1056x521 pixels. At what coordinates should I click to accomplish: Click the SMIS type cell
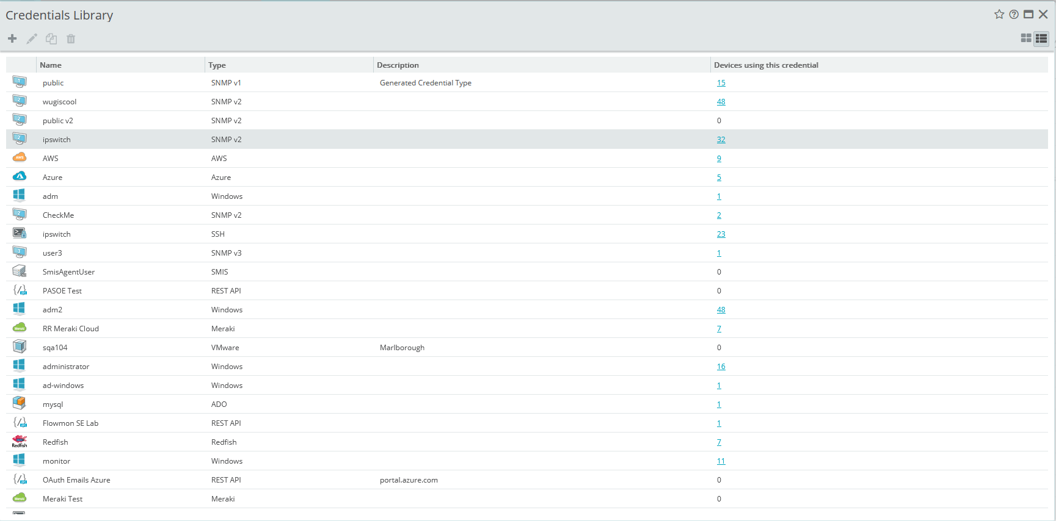click(220, 272)
